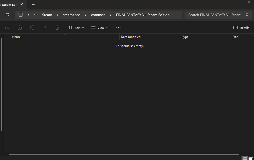Screen dimensions: 254x160
Task: Click the horizontal scrollbar at bottom
Action: click(x=124, y=154)
